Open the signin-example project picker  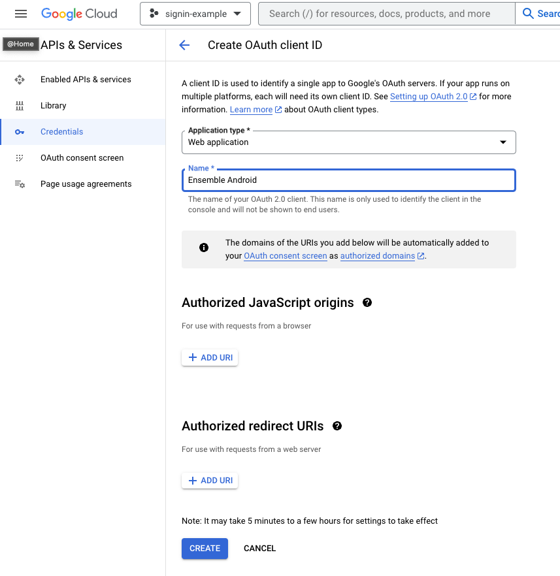click(x=195, y=13)
